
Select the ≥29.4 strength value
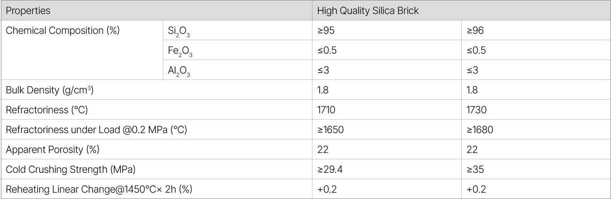click(330, 169)
